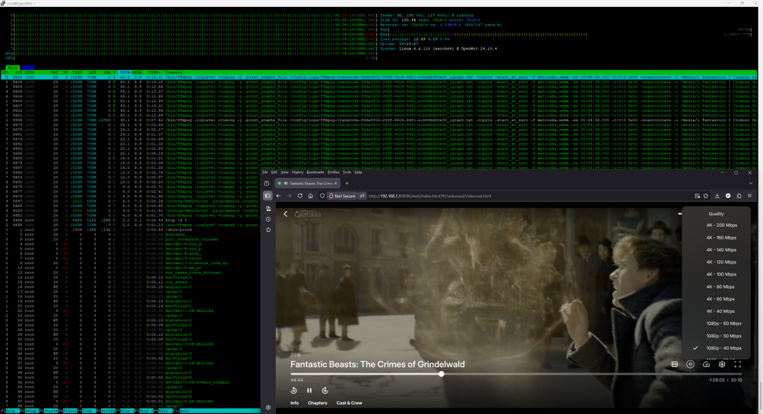The height and width of the screenshot is (414, 763).
Task: Open the browser downloads icon
Action: click(717, 196)
